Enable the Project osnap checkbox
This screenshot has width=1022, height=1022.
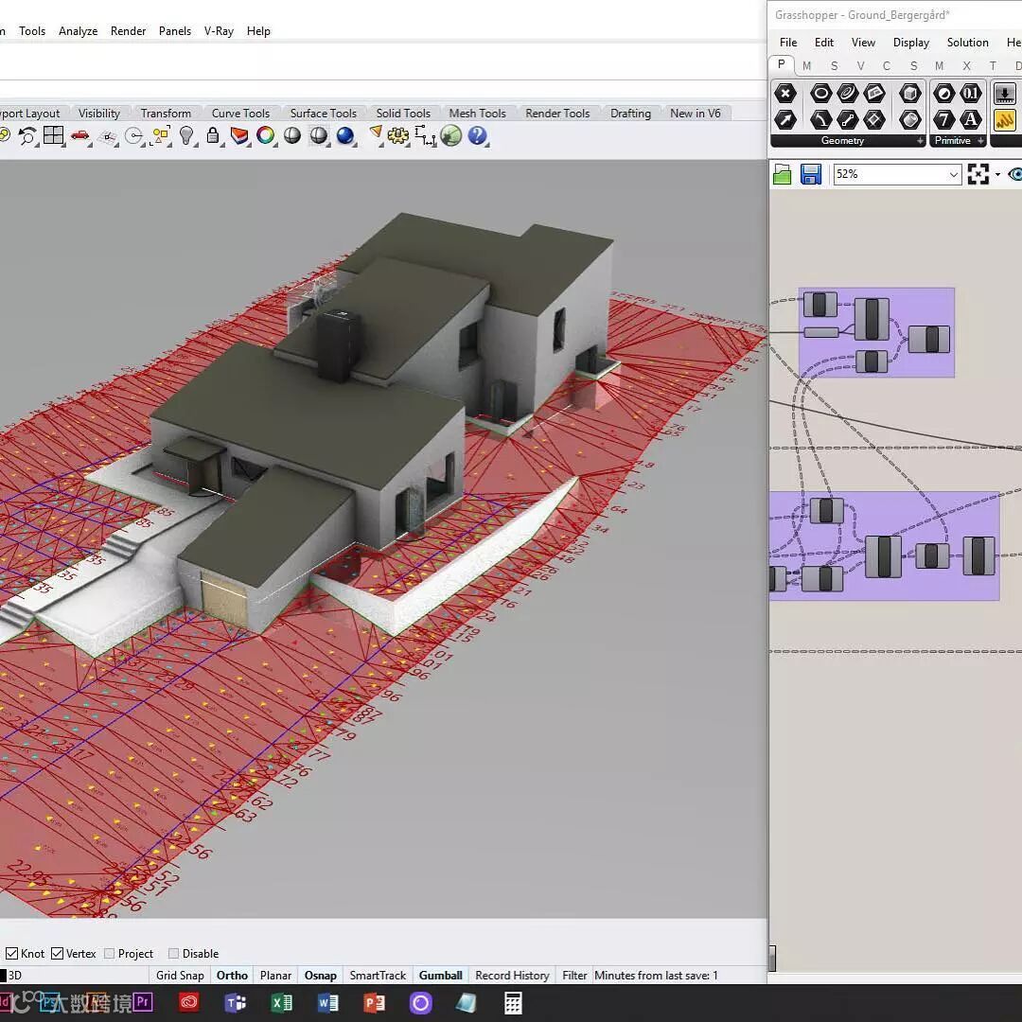point(110,953)
